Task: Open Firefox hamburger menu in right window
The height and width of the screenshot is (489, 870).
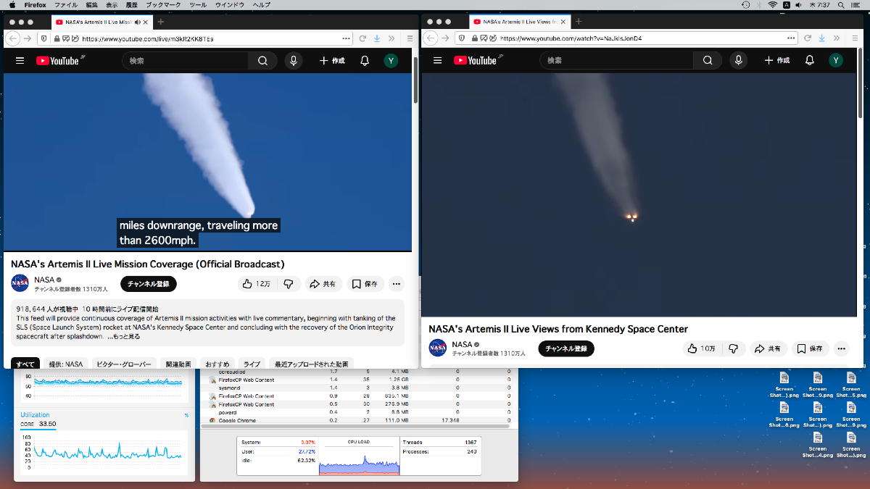Action: pyautogui.click(x=854, y=38)
